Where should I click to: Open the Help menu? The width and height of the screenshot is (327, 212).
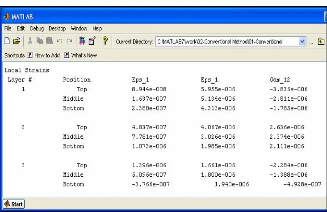coord(97,29)
